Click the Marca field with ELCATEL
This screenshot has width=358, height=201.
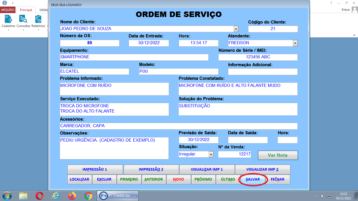tap(94, 71)
